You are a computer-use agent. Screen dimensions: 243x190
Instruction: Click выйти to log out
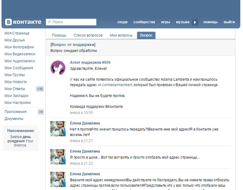click(x=229, y=22)
